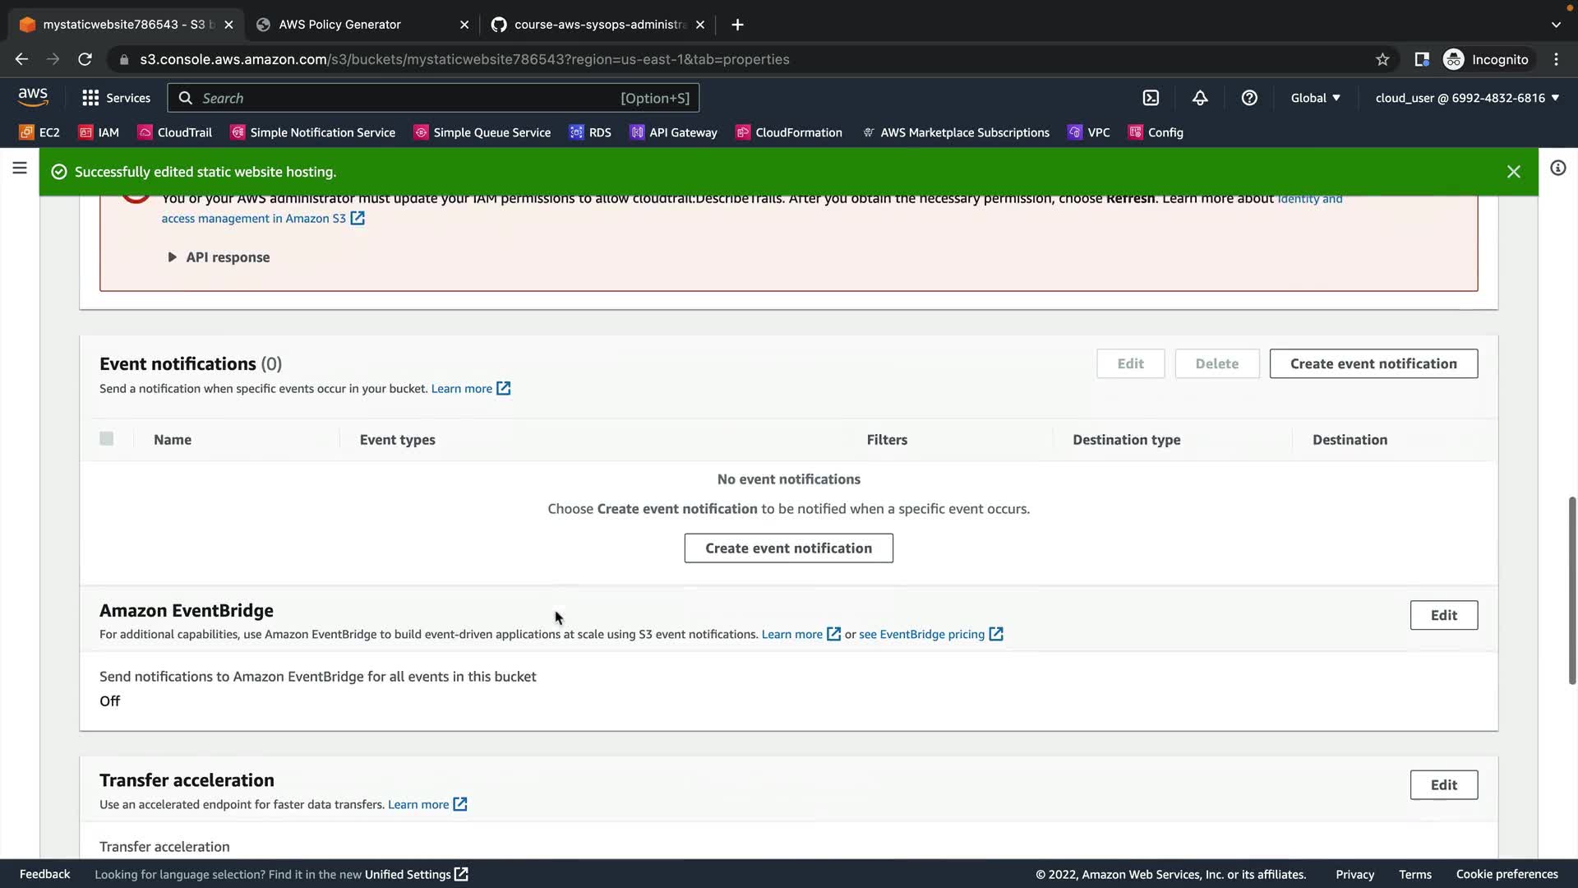Click the help question mark icon
Screen dimensions: 1578x888
(1249, 98)
